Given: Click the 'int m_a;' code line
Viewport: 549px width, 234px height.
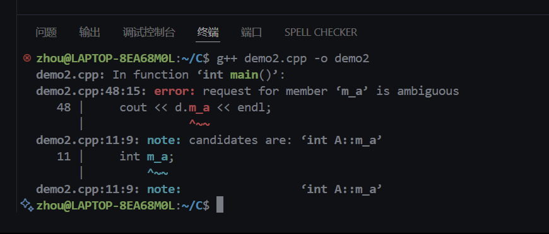Looking at the screenshot, I should (146, 157).
